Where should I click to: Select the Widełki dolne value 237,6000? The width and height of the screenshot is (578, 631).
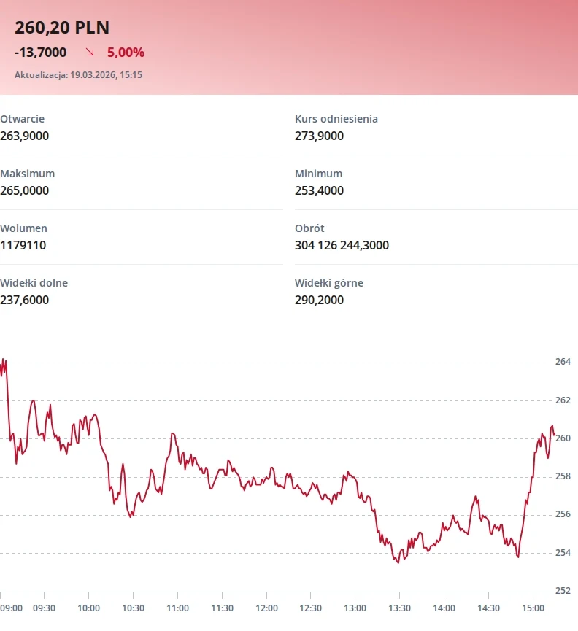25,300
